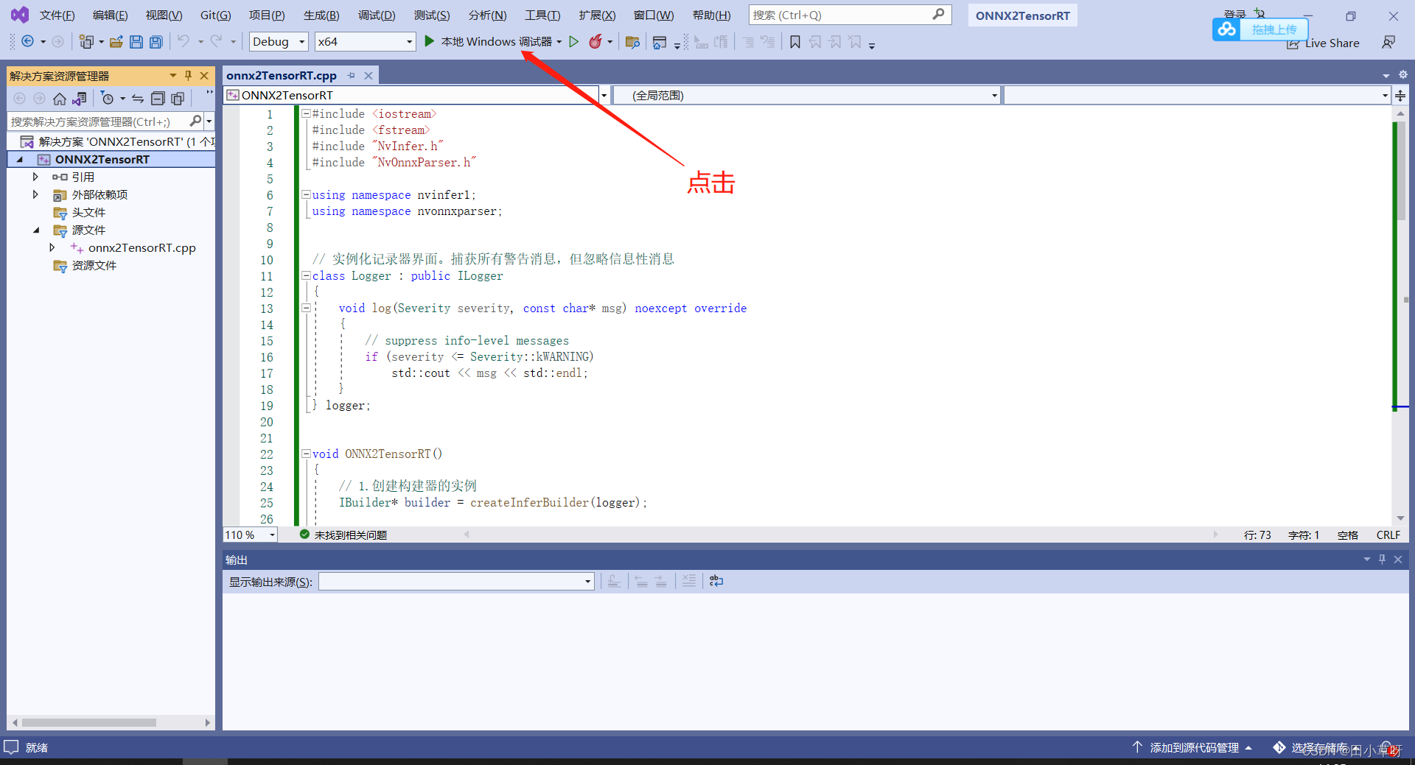Open the 调试(D) debug menu

(x=377, y=15)
